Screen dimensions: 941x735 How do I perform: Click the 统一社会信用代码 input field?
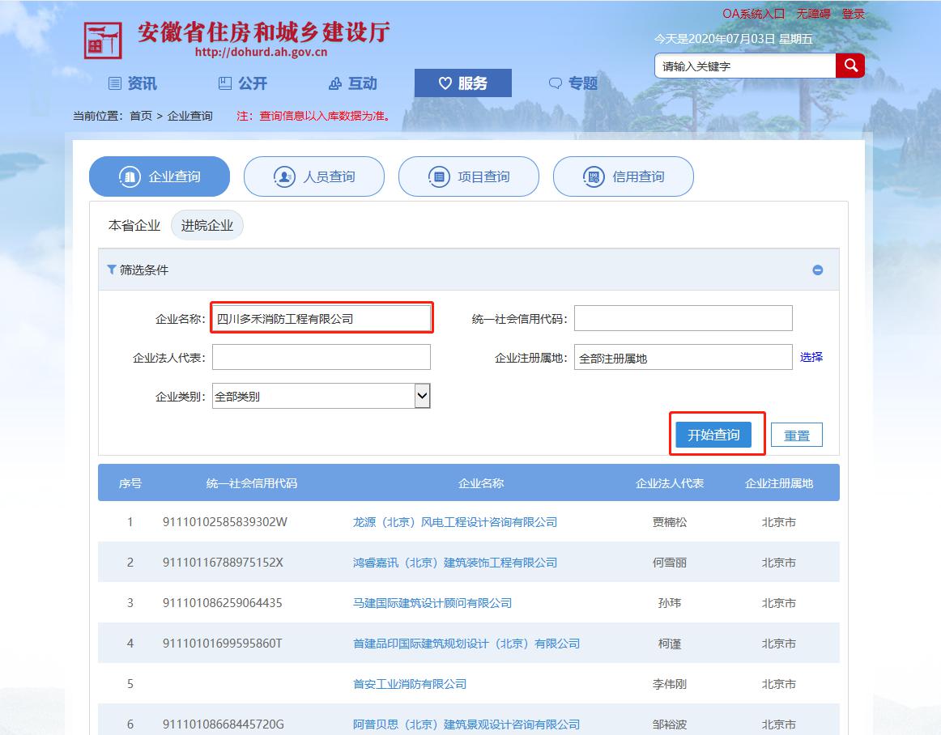pos(683,318)
